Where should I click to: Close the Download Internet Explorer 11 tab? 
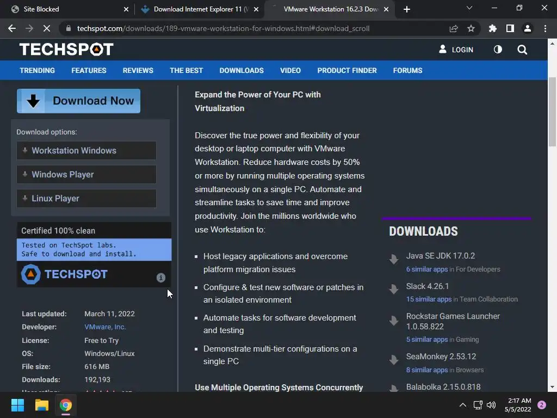tap(256, 9)
